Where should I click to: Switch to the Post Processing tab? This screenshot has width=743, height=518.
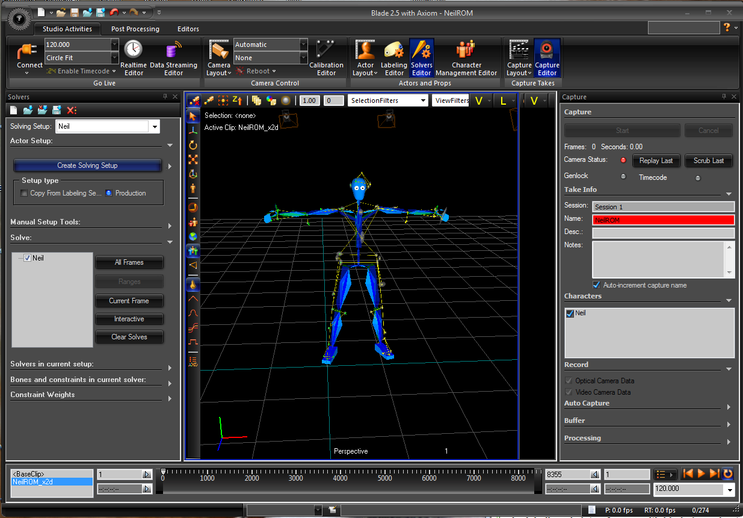click(135, 29)
